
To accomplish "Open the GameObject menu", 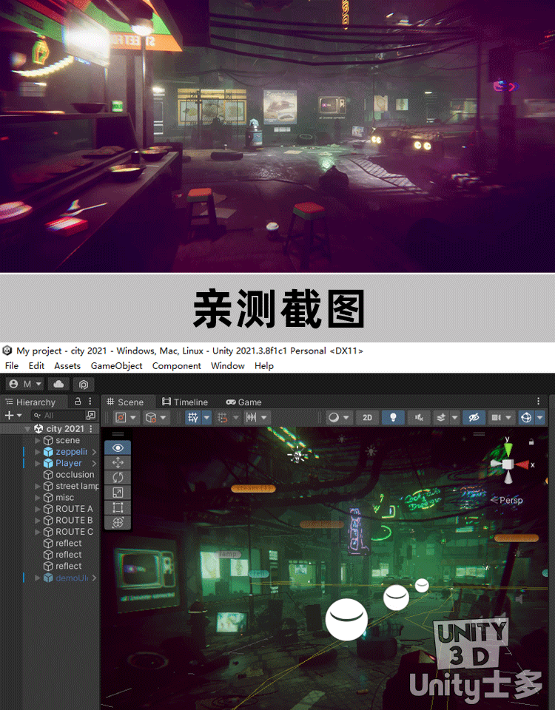I will 116,366.
